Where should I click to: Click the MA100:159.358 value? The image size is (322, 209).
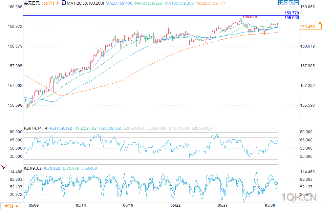tap(179, 3)
